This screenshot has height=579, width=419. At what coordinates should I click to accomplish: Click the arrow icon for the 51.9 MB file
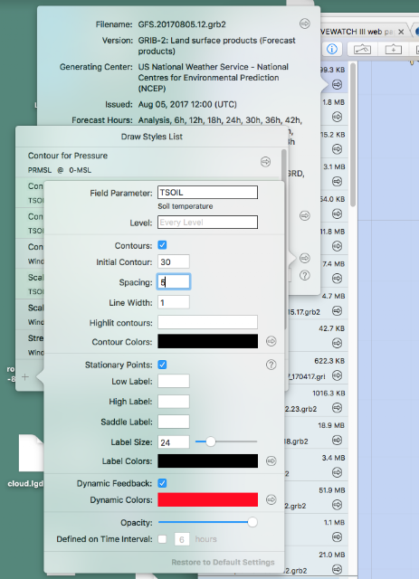coord(337,505)
